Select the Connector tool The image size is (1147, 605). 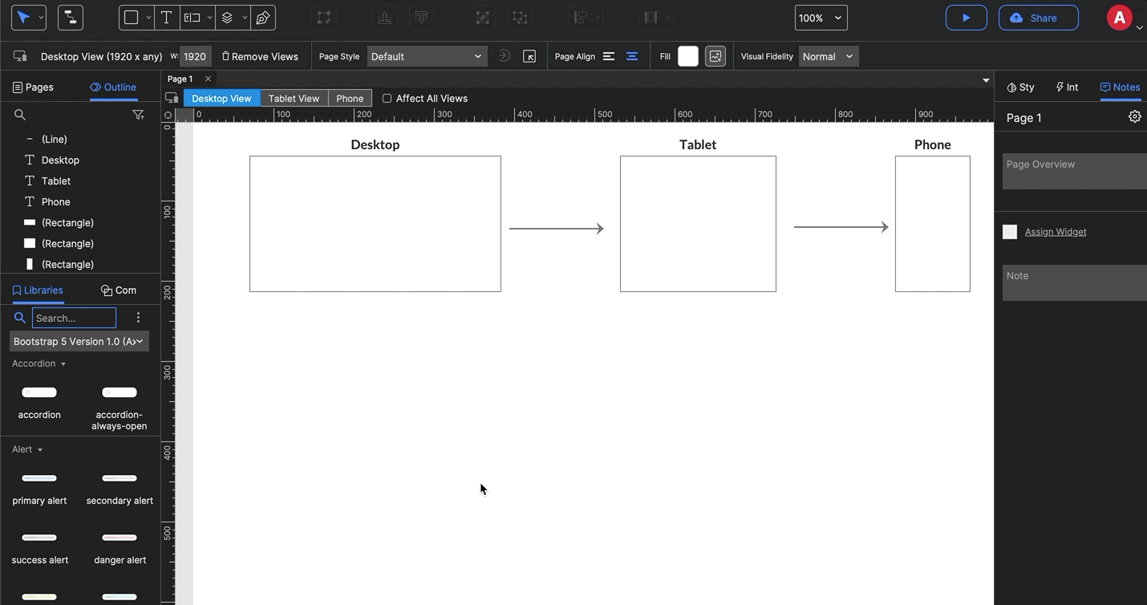pos(70,17)
